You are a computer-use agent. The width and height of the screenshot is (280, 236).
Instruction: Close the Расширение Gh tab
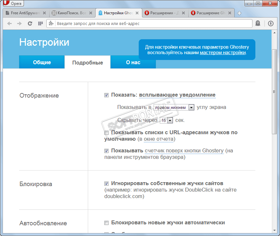tap(230, 13)
